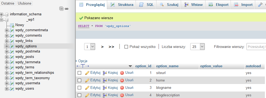Select the wpdy_users table in the tree
Image resolution: width=266 pixels, height=98 pixels.
point(25,89)
